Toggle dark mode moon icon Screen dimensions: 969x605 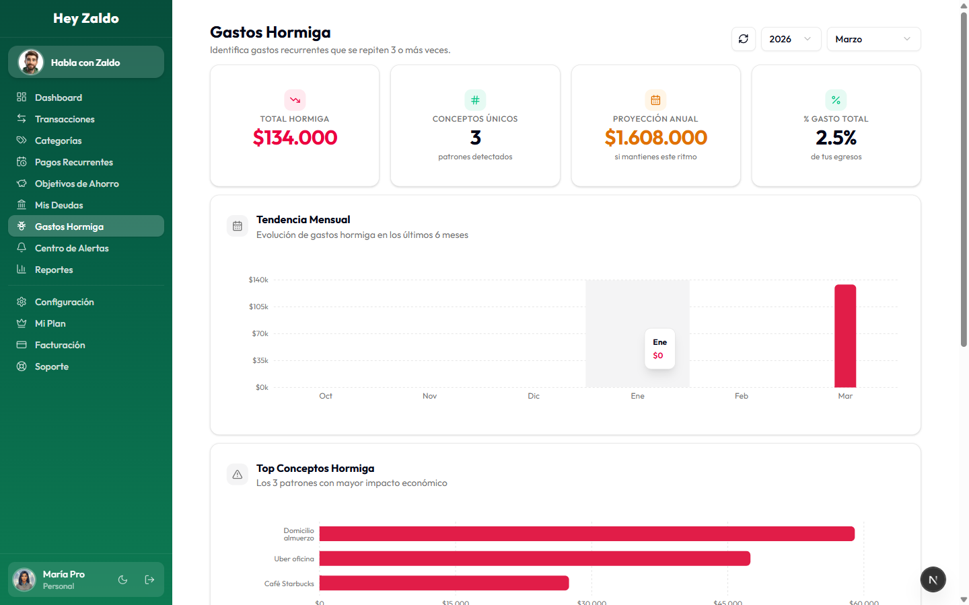click(122, 579)
